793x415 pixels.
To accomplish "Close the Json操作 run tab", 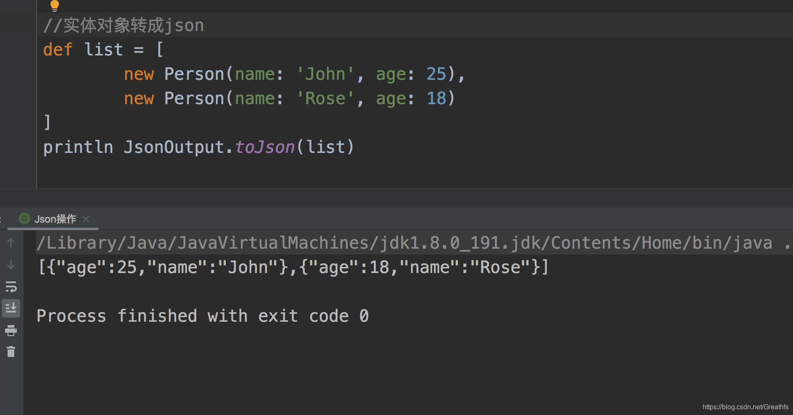I will pos(86,219).
